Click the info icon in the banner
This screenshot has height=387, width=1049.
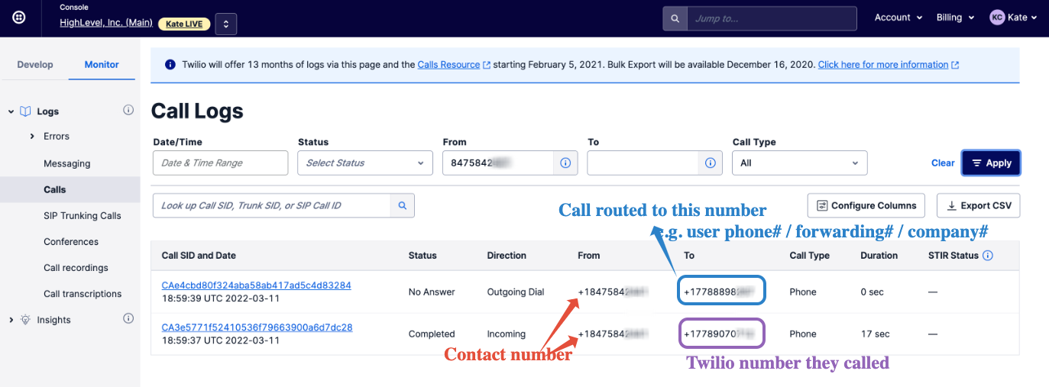click(170, 65)
